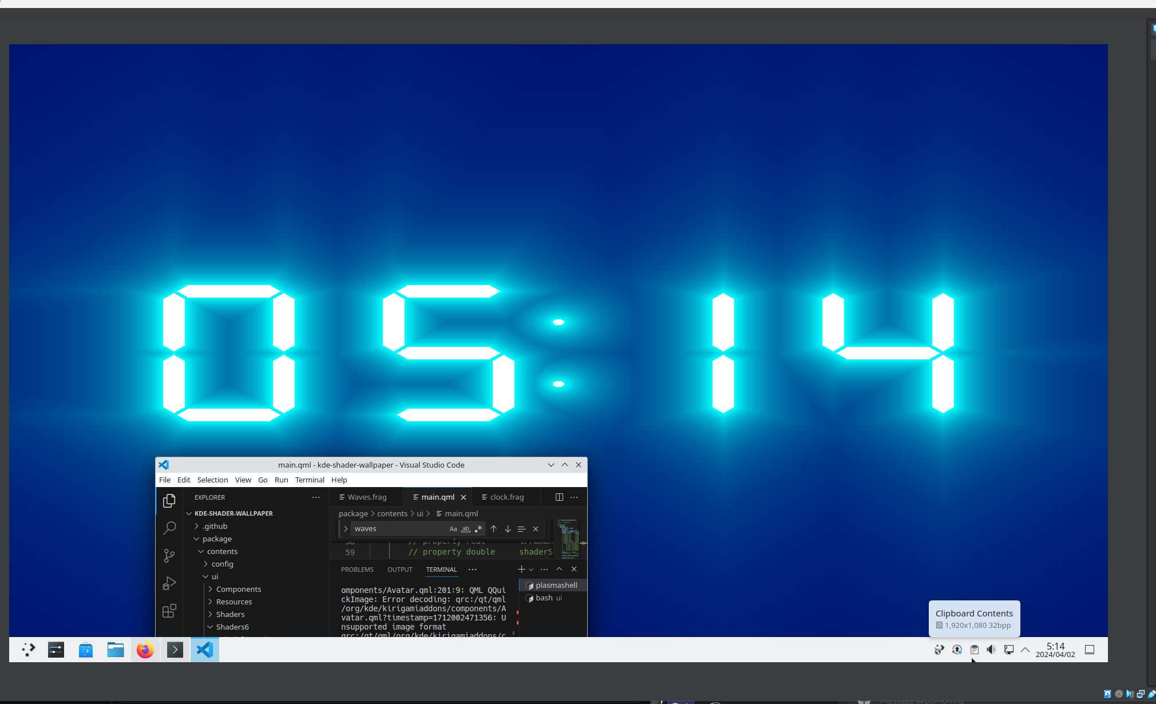Open the Extensions view

[x=169, y=611]
